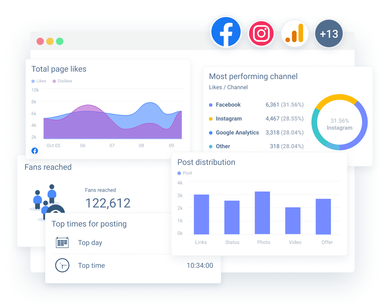Click the Top time value 10:34:00
The width and height of the screenshot is (385, 304).
(200, 265)
